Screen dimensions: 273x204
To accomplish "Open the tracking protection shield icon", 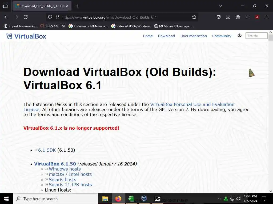I will (x=50, y=17).
